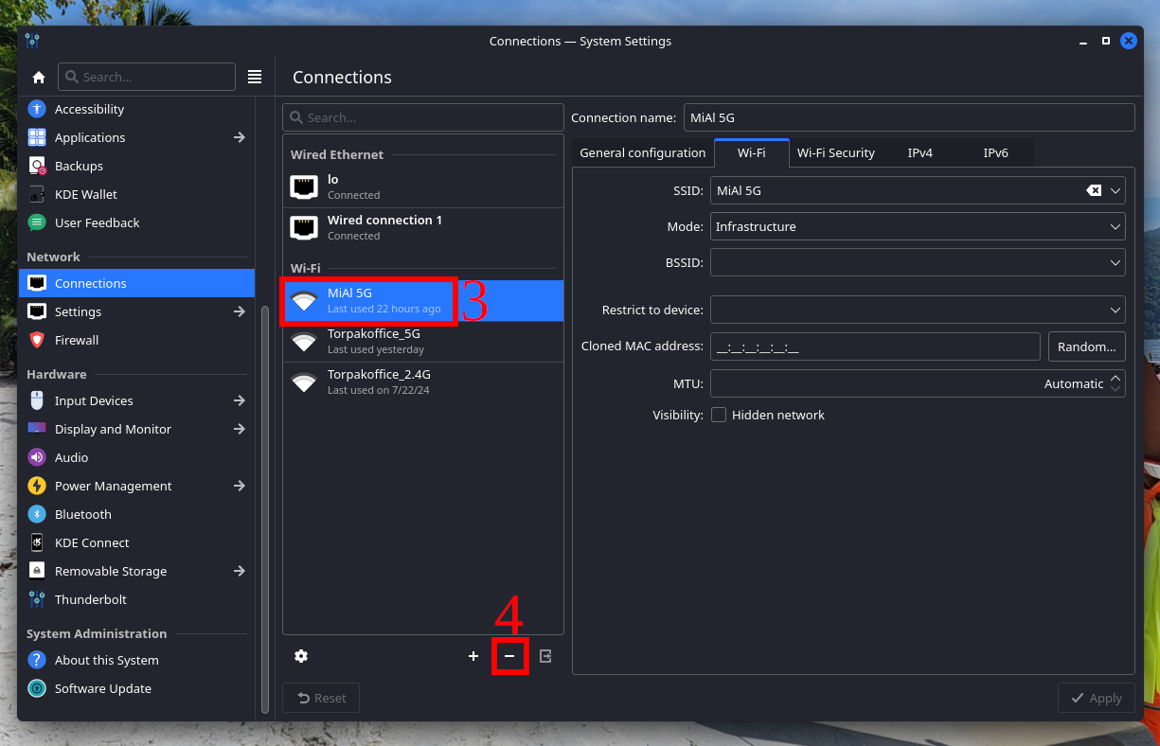This screenshot has width=1160, height=746.
Task: Click the export connection icon
Action: [545, 656]
